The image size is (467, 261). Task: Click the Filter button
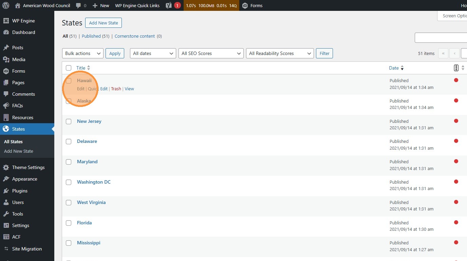coord(324,53)
